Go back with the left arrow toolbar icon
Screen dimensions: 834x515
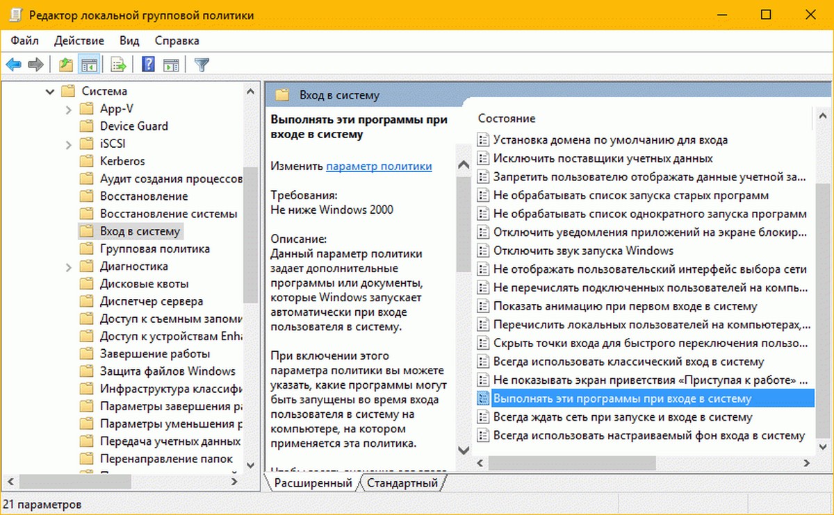click(13, 65)
